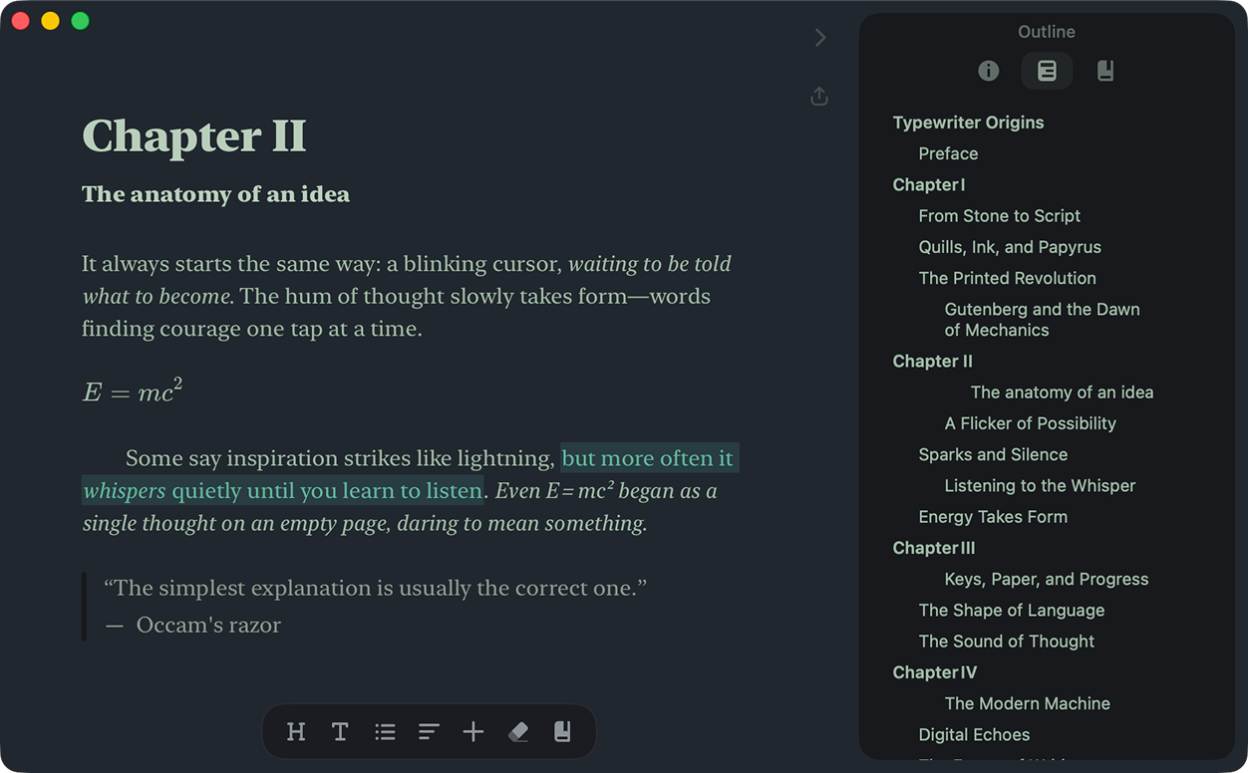The image size is (1248, 773).
Task: Navigate to Listening to the Whisper
Action: click(x=1040, y=485)
